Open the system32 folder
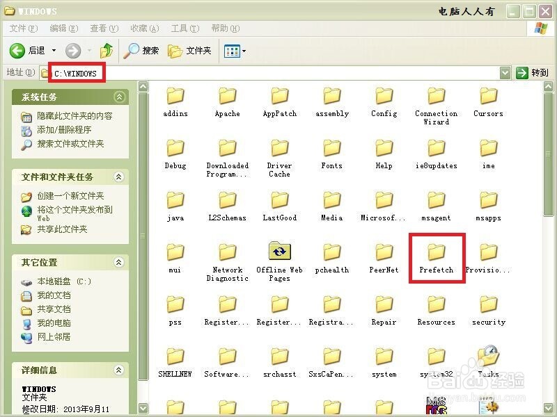Image resolution: width=557 pixels, height=417 pixels. click(436, 356)
